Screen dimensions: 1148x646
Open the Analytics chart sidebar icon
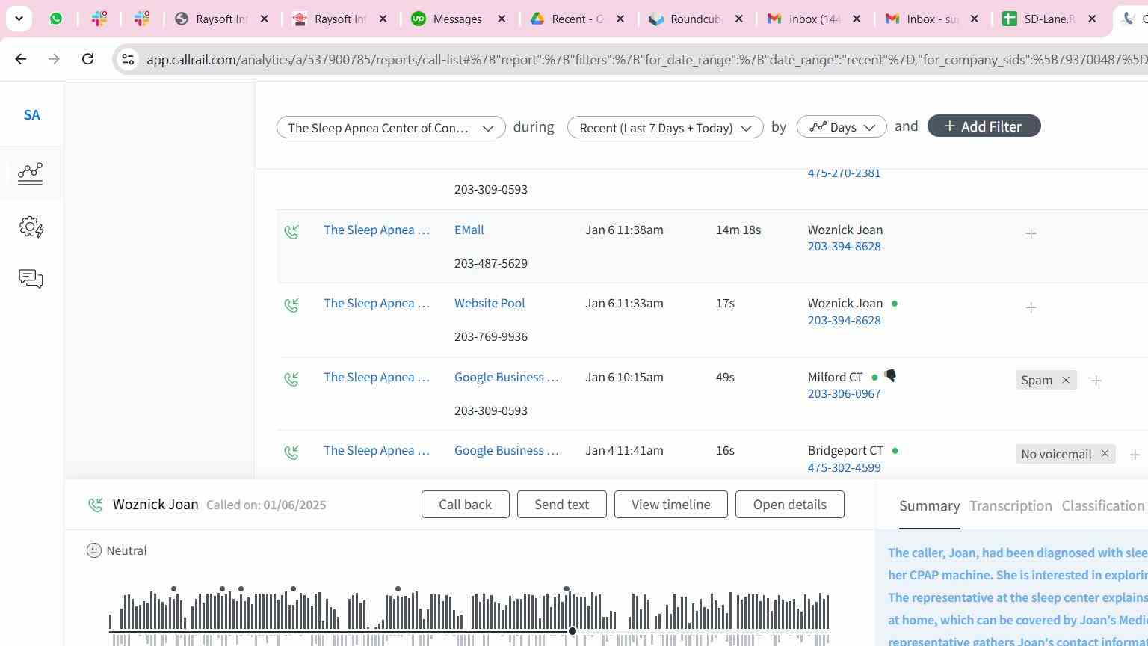(31, 173)
